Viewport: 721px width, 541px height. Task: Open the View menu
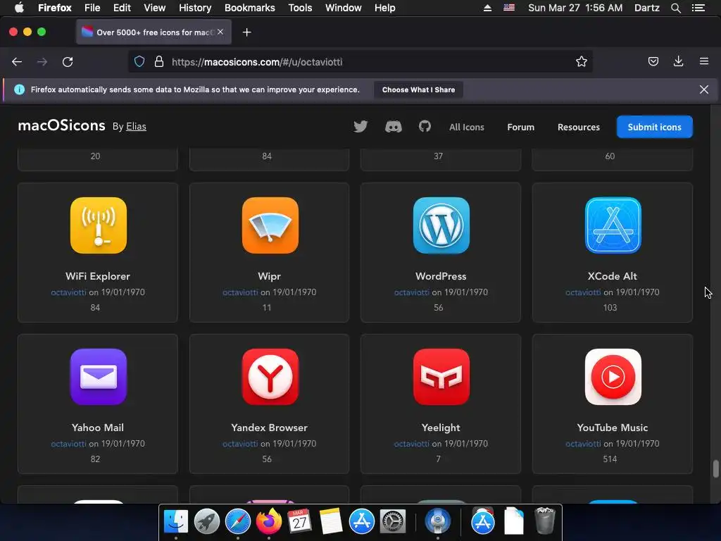click(154, 8)
